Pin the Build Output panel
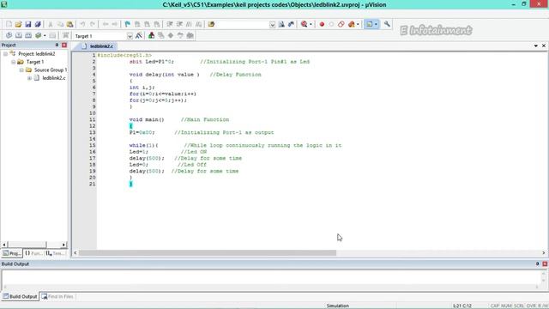This screenshot has height=309, width=549. click(x=538, y=264)
